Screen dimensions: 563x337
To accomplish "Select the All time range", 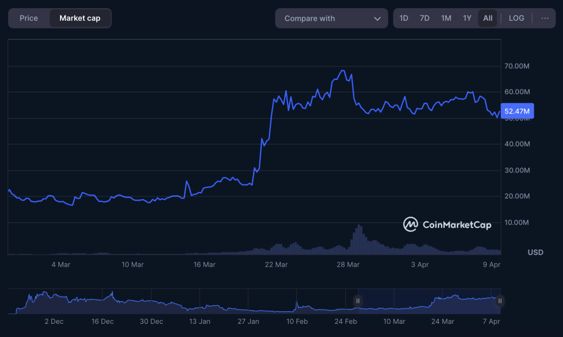I will (x=487, y=18).
